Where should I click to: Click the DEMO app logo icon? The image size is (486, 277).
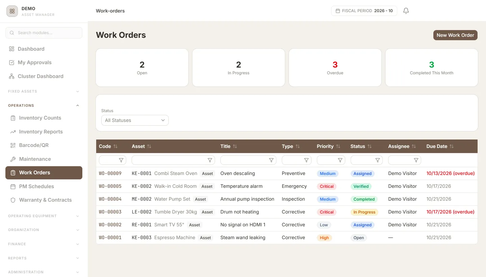pyautogui.click(x=12, y=11)
